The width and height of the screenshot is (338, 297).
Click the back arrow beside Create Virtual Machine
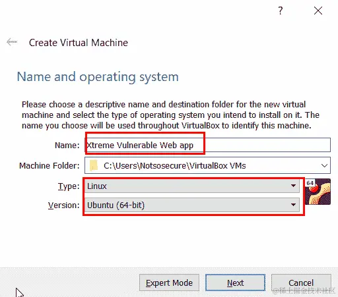[x=12, y=41]
